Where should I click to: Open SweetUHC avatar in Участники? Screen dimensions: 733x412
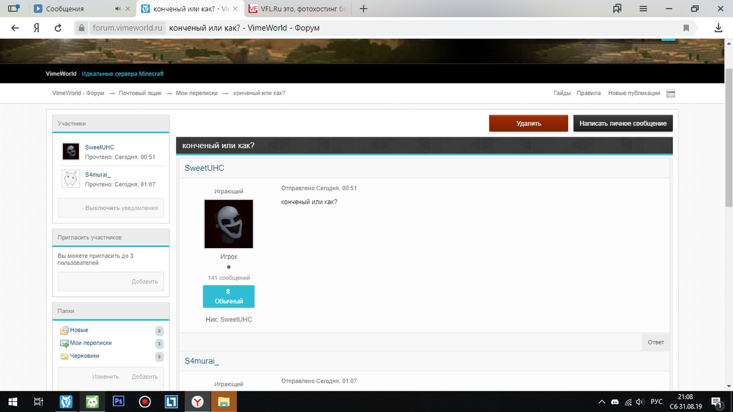[71, 152]
